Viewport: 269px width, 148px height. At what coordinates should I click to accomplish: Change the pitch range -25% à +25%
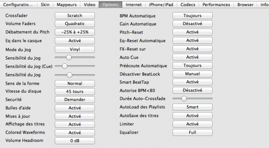75,32
